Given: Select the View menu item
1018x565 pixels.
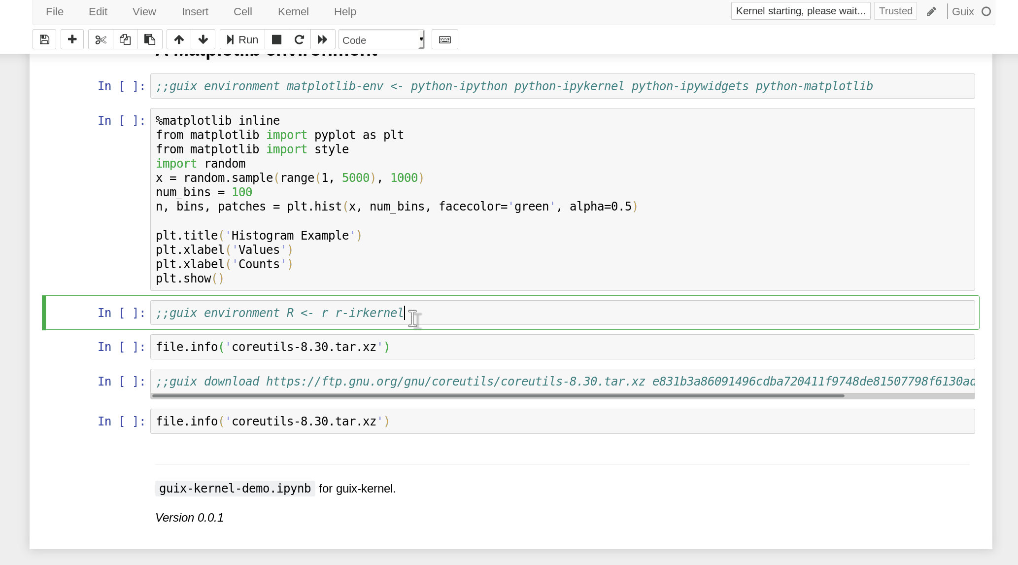Looking at the screenshot, I should coord(144,11).
